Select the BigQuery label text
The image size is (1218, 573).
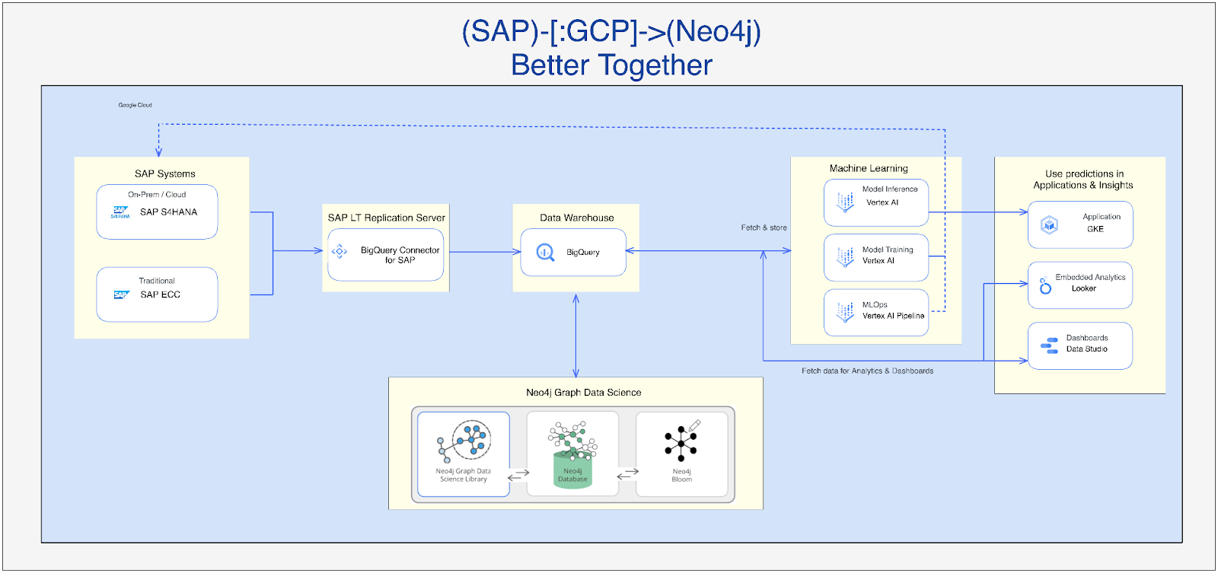583,253
